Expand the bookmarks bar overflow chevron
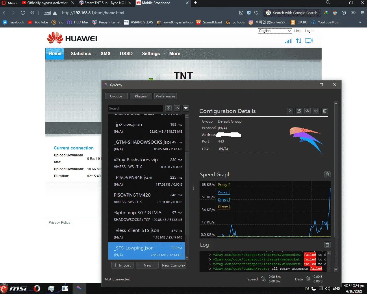 [x=360, y=22]
